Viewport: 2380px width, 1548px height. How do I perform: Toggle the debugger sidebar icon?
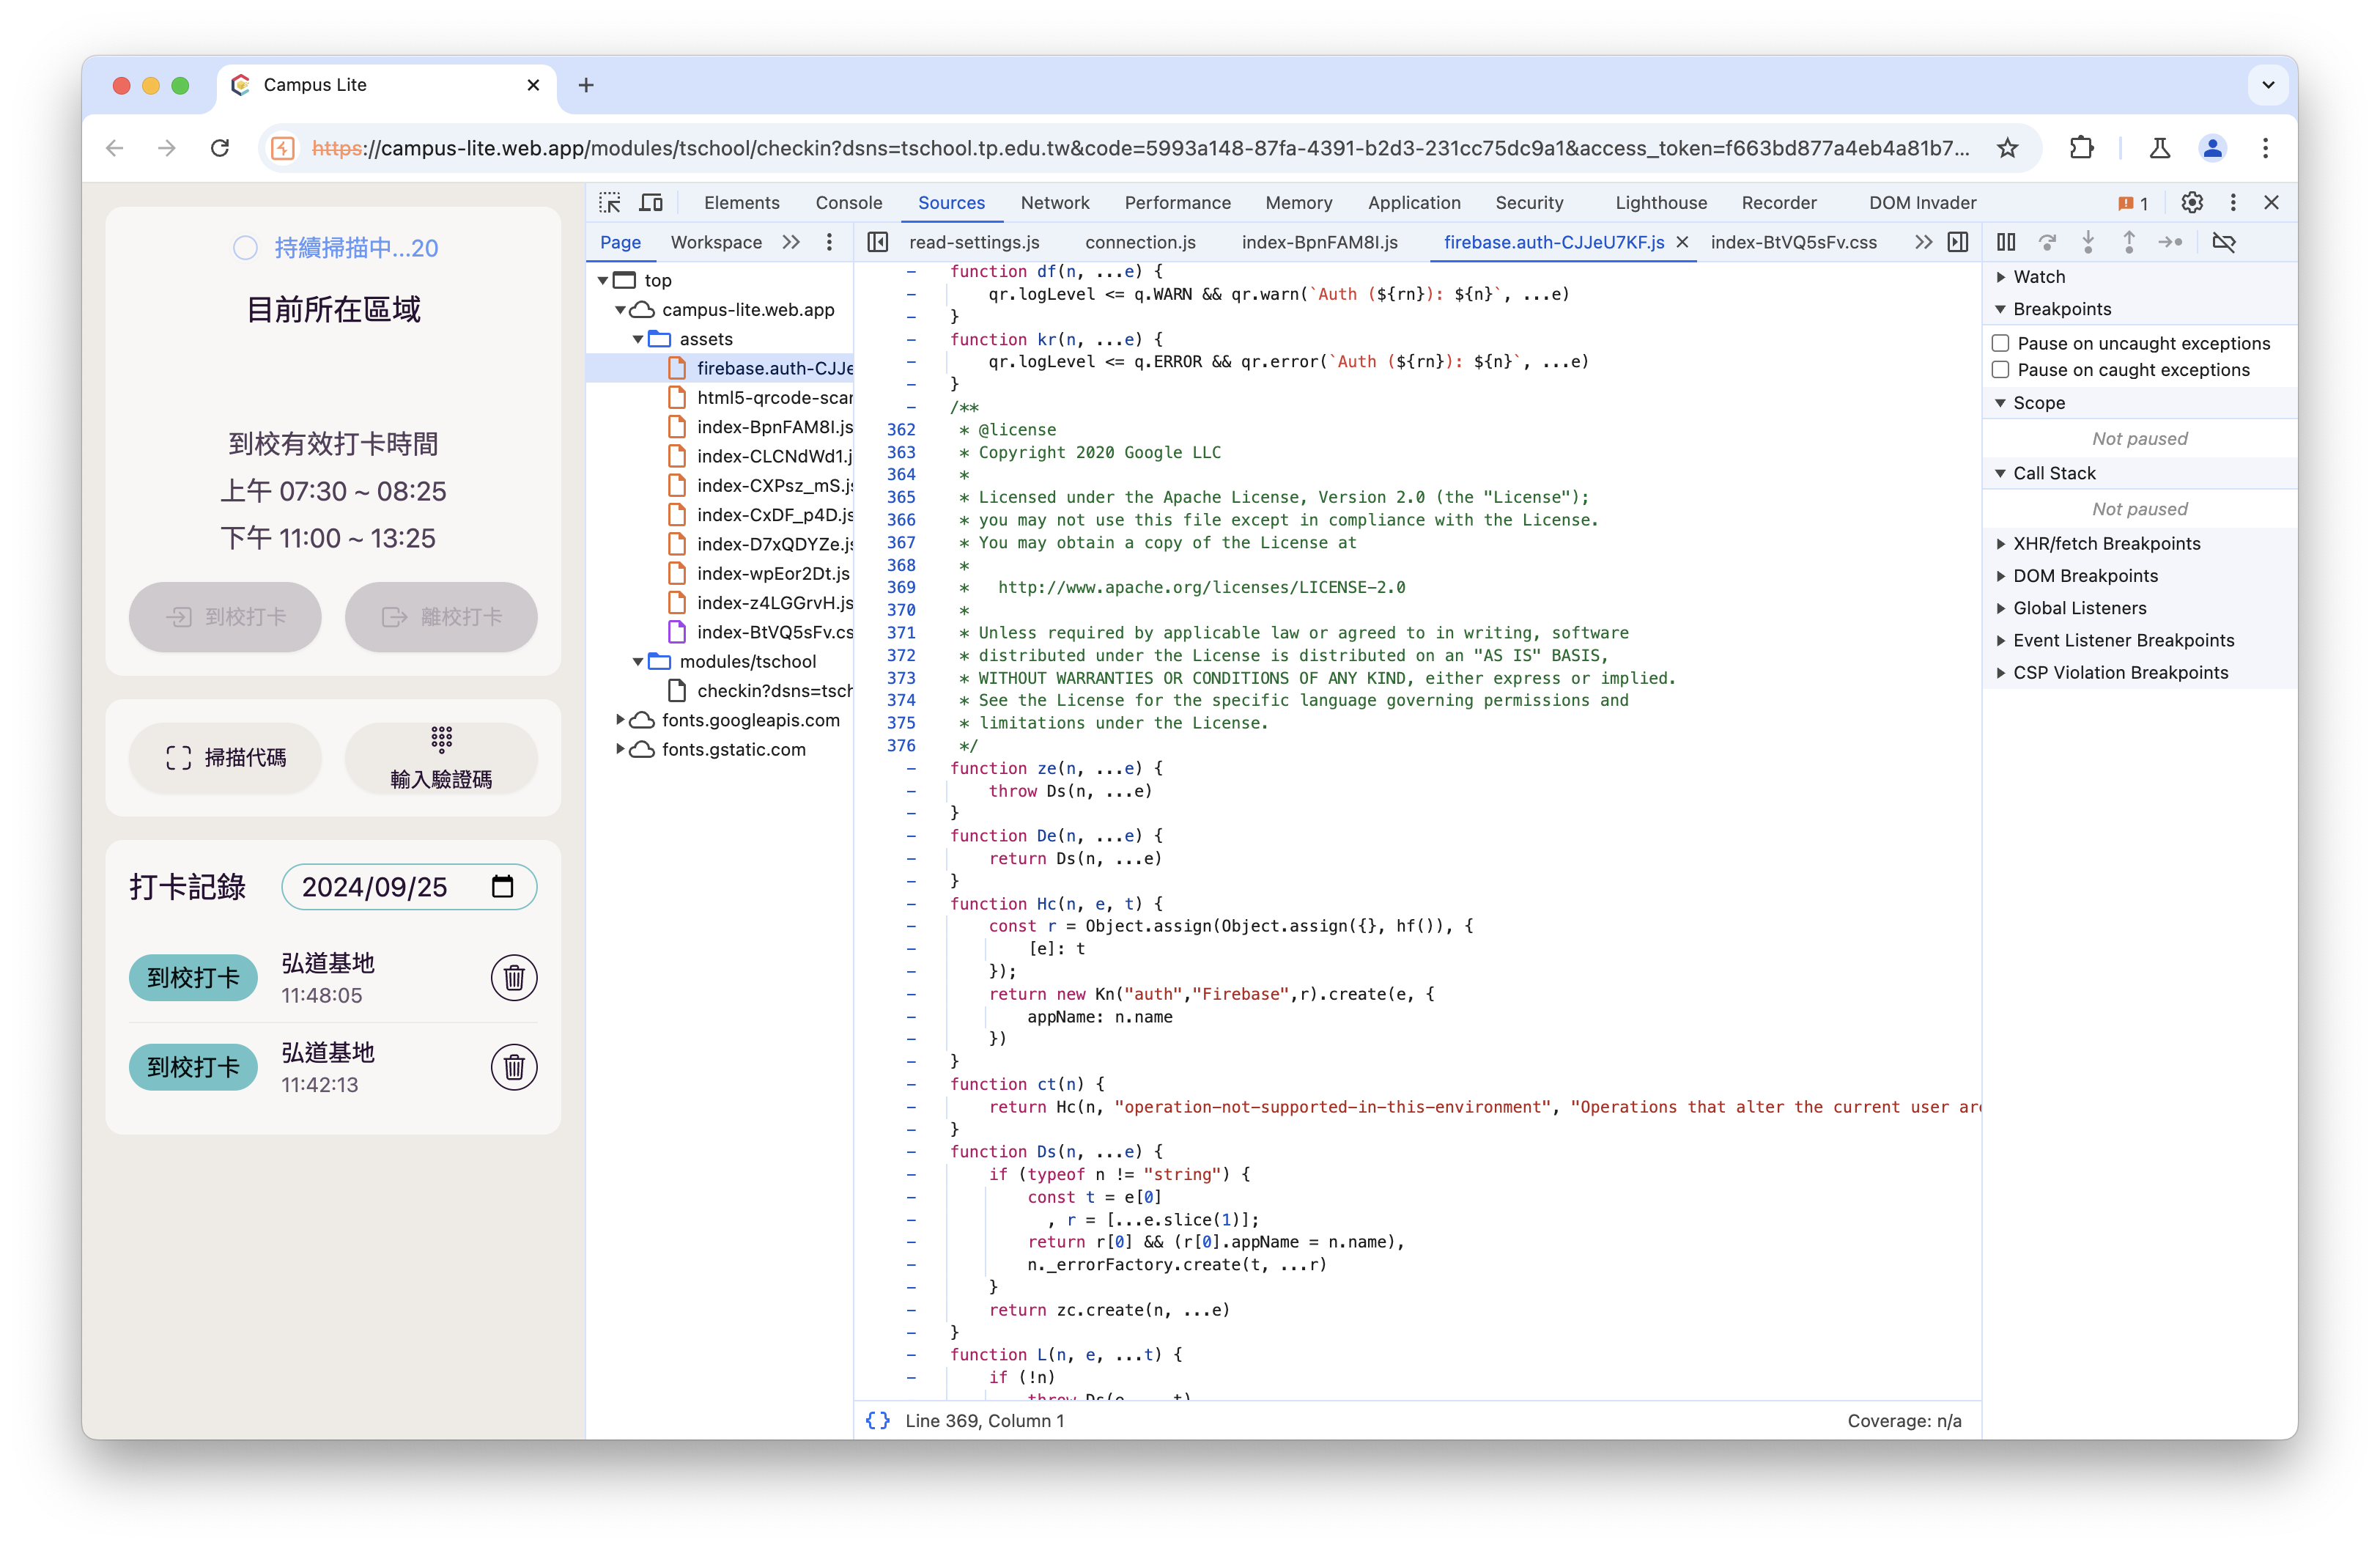pos(1958,242)
